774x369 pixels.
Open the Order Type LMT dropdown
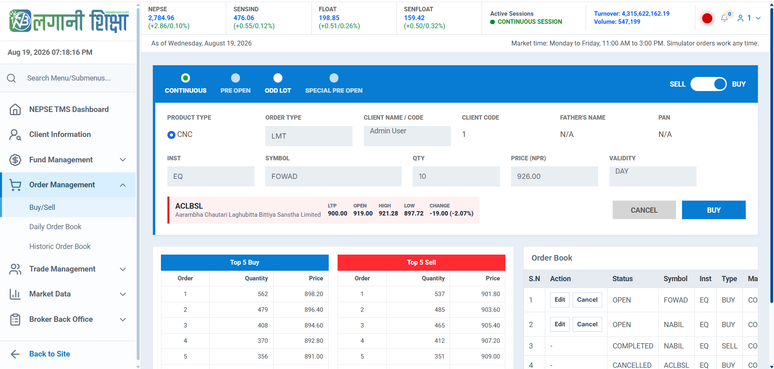[x=309, y=136]
